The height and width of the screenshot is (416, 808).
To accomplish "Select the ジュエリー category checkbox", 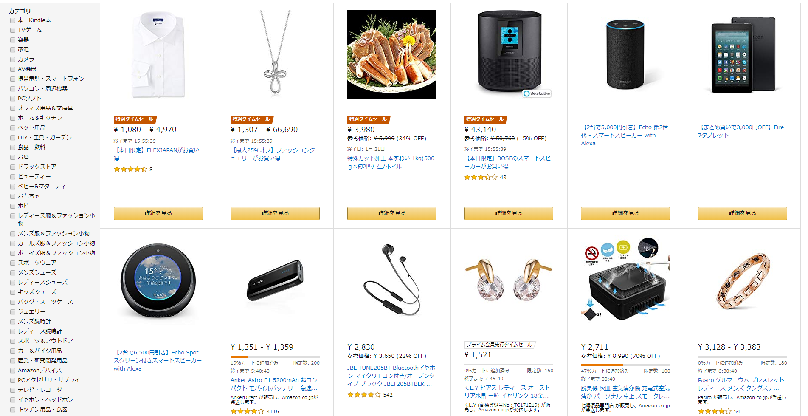I will click(x=13, y=312).
